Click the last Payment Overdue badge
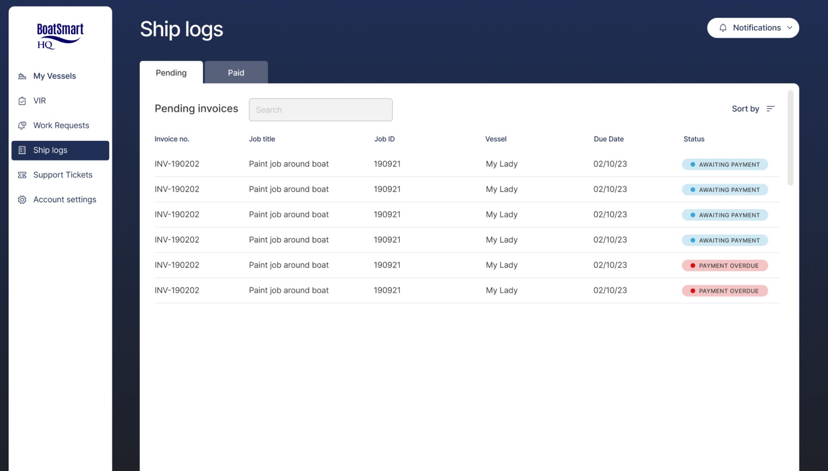 click(724, 291)
